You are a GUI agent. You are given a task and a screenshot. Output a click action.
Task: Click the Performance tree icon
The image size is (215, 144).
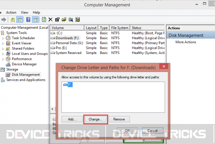[x=8, y=59]
